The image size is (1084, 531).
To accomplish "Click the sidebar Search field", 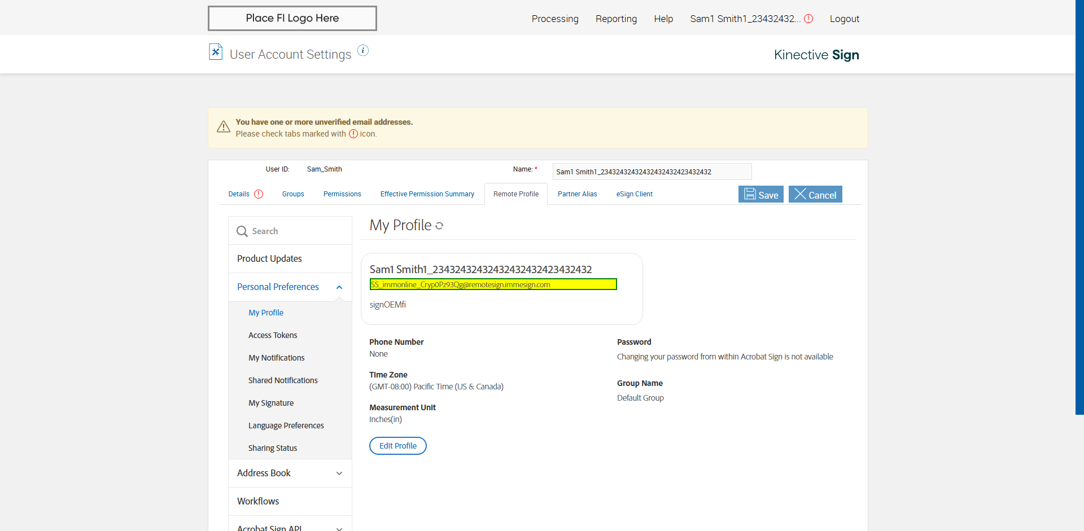I will click(x=290, y=231).
